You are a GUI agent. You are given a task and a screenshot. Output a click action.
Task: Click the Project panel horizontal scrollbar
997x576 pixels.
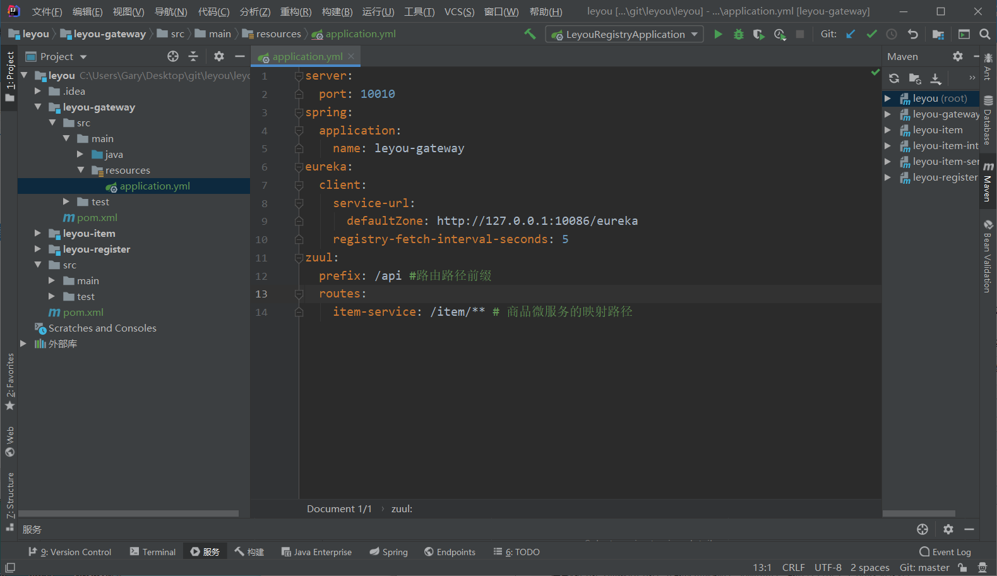coord(129,513)
